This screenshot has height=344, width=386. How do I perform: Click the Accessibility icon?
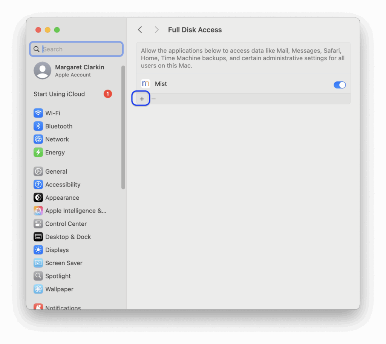[38, 184]
